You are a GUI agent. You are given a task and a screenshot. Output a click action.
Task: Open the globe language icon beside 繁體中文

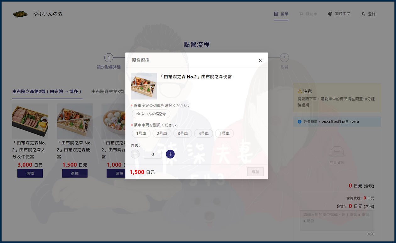(330, 14)
